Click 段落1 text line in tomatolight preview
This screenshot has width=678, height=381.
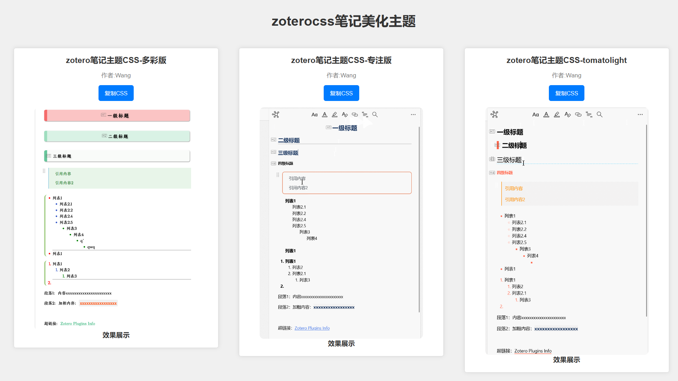point(531,318)
